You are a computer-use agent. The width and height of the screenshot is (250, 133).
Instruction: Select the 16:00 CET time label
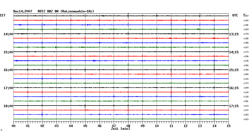(x=8, y=70)
